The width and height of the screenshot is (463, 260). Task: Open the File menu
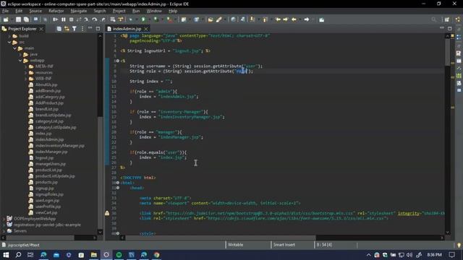coord(5,11)
